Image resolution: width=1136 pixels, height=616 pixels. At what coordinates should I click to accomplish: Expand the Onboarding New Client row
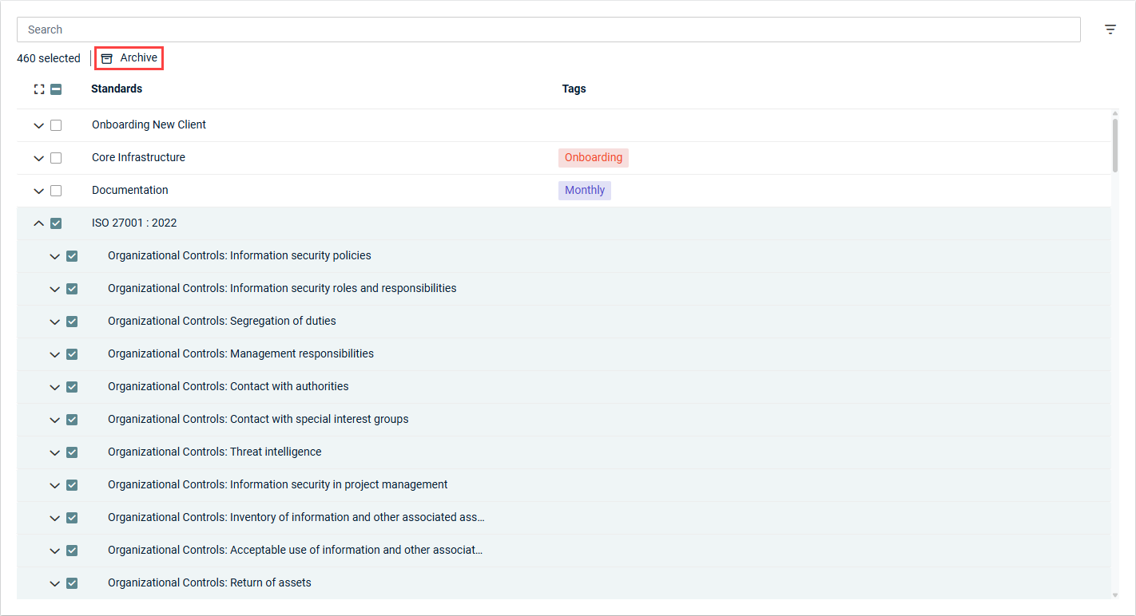click(x=38, y=125)
